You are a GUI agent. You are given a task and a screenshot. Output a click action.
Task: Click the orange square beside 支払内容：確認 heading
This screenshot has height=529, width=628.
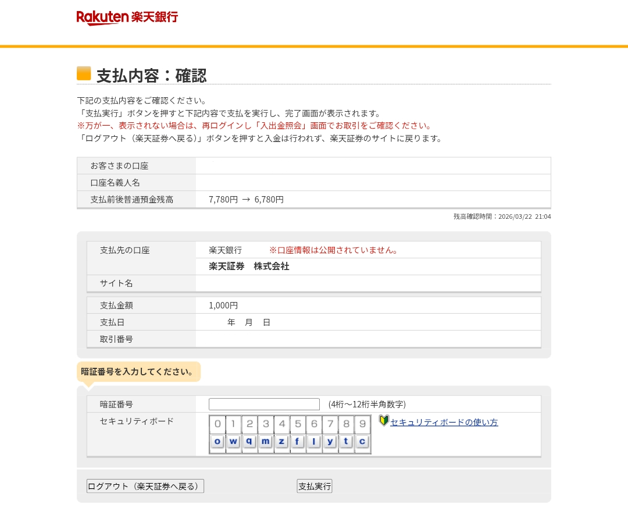(x=84, y=73)
